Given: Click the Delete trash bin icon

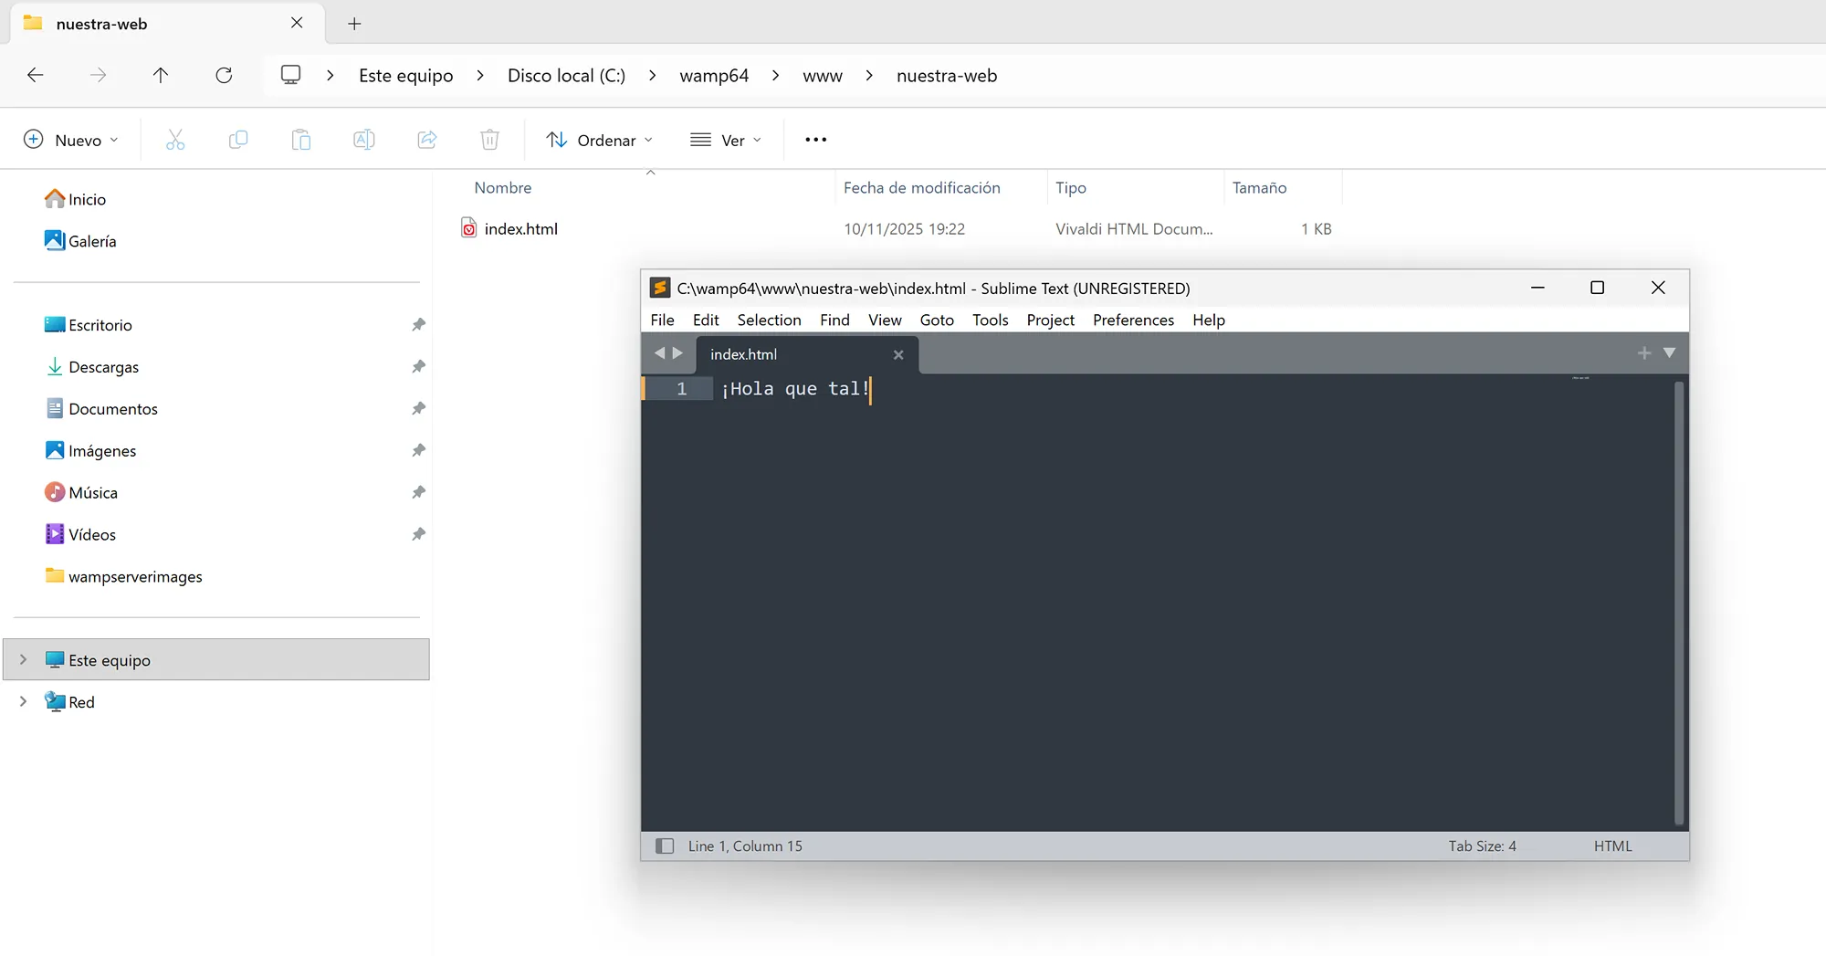Looking at the screenshot, I should coord(489,140).
